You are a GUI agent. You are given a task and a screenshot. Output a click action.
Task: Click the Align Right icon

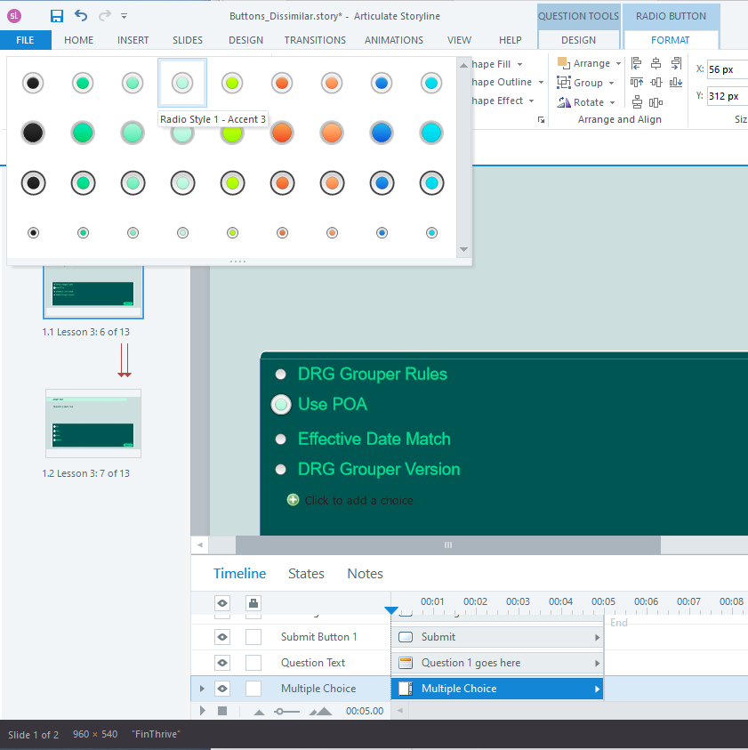[676, 63]
